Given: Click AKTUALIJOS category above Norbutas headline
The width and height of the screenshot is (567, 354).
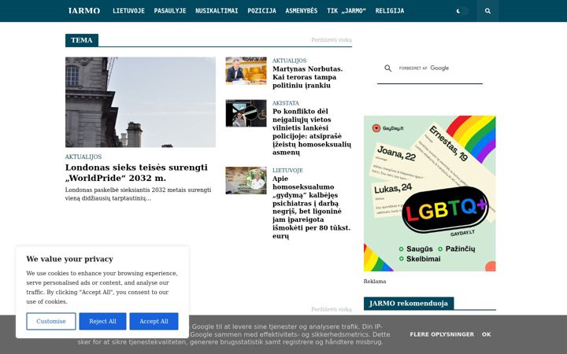Looking at the screenshot, I should point(289,61).
